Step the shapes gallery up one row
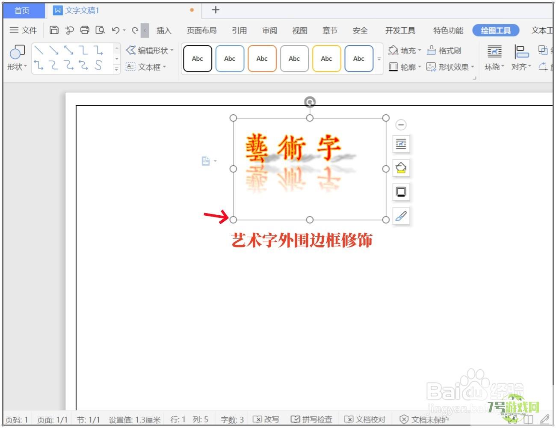The width and height of the screenshot is (556, 428). point(116,48)
